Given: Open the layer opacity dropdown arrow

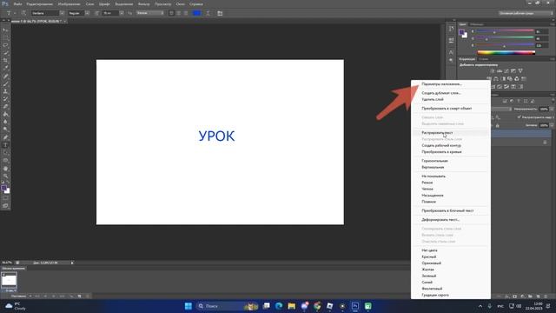Looking at the screenshot, I should coord(552,109).
